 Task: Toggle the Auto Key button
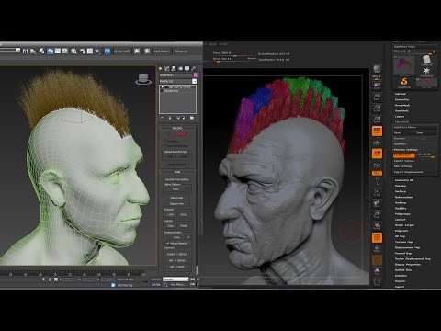pyautogui.click(x=156, y=280)
